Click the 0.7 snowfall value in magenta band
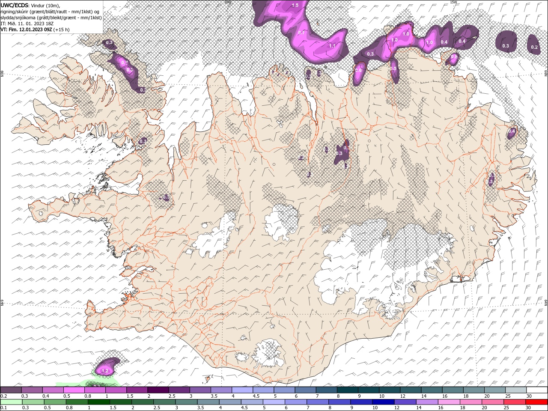Image resolution: width=548 pixels, height=411 pixels. coord(301,33)
